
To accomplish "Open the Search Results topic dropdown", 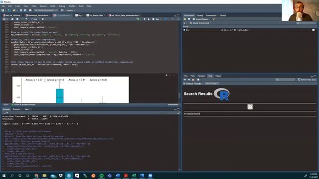I will [x=193, y=84].
